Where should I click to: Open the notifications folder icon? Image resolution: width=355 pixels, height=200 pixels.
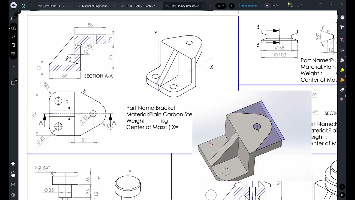click(x=290, y=5)
